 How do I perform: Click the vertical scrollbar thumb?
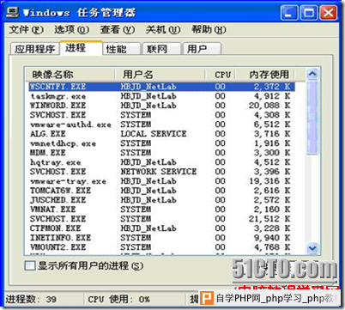pos(312,118)
